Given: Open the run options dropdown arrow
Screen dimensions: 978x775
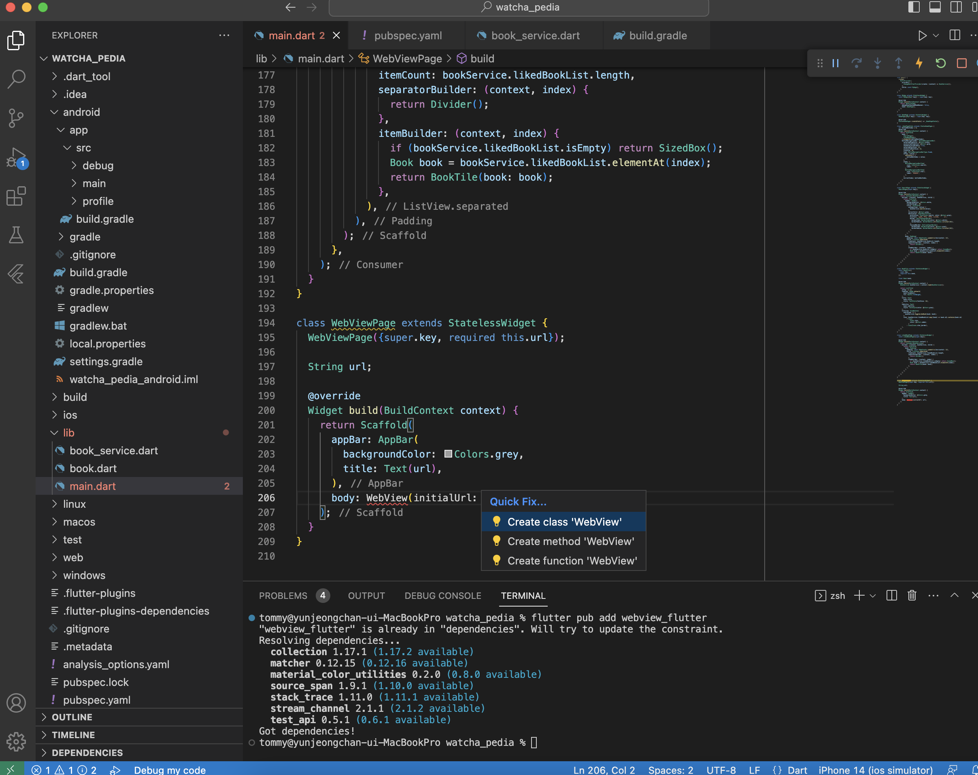Looking at the screenshot, I should pos(936,35).
